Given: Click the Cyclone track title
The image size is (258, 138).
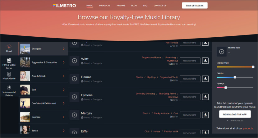Looking at the screenshot, I should (x=87, y=95).
